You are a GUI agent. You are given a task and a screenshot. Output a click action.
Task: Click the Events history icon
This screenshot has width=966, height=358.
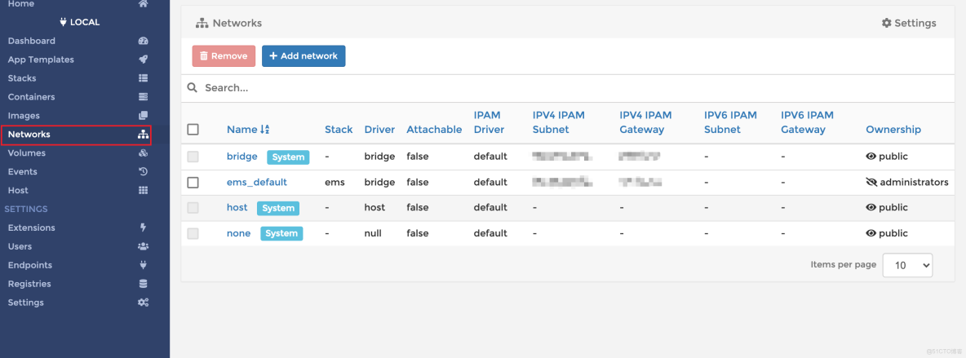tap(144, 172)
